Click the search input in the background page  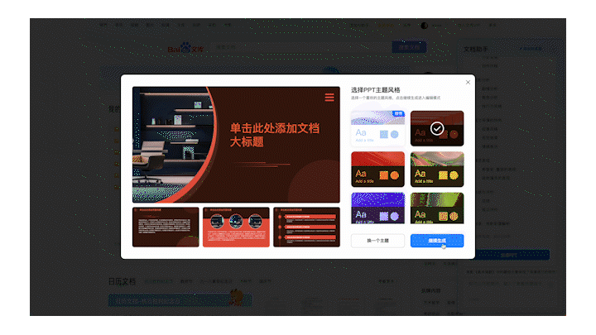302,47
